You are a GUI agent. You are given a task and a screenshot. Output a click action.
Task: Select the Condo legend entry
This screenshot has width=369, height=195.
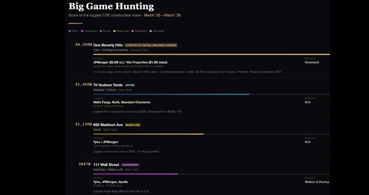point(105,31)
